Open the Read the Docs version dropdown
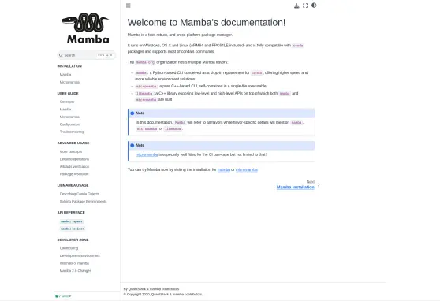This screenshot has width=440, height=301. coord(63,296)
